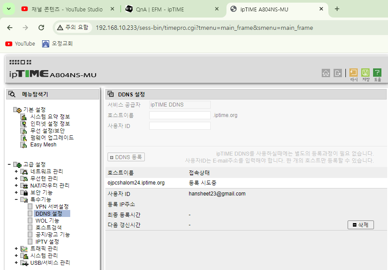
Task: Click the browser address bar URL
Action: click(205, 28)
